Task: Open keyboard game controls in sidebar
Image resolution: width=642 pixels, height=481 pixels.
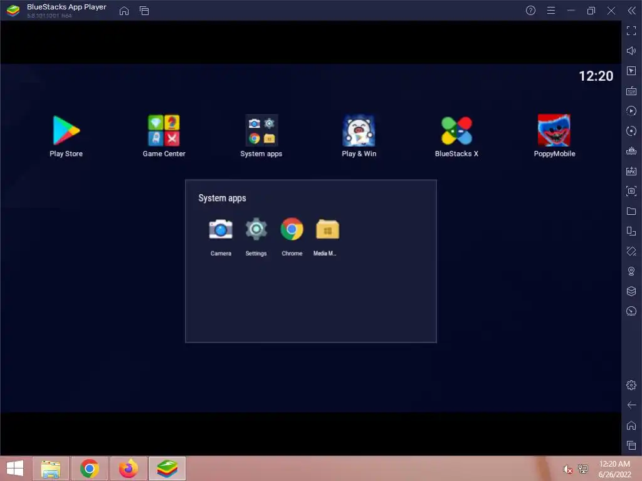Action: point(631,91)
